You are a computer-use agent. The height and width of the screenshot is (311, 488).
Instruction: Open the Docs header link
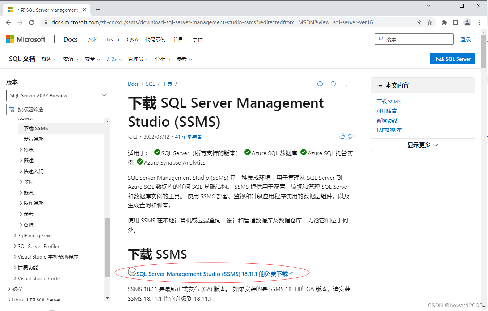71,39
